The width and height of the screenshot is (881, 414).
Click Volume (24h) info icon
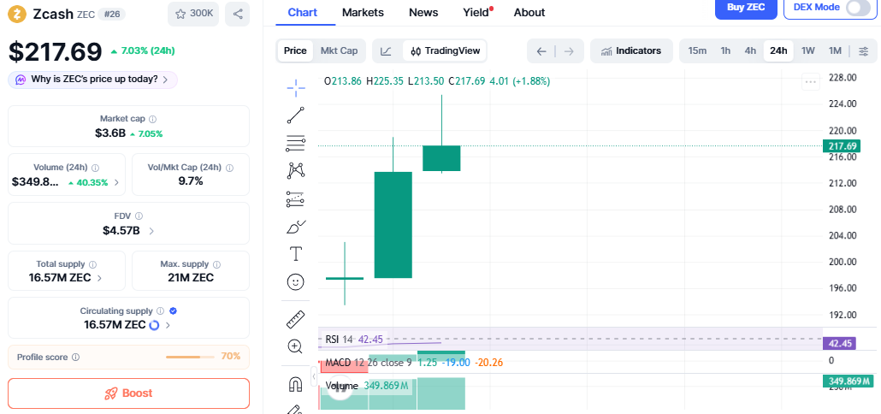(96, 168)
